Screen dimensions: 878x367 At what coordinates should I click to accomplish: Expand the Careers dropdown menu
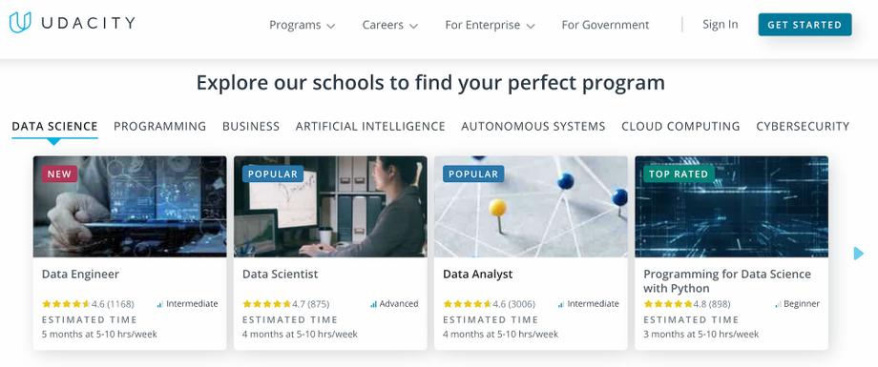coord(389,25)
